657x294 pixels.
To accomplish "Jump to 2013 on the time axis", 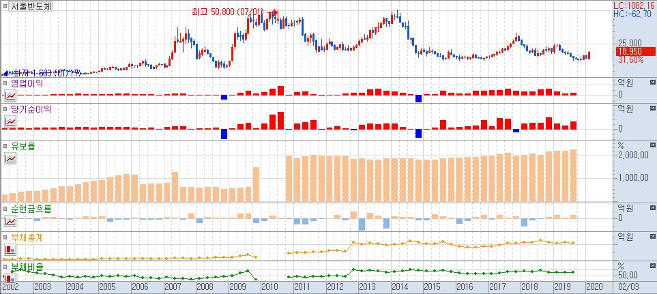I will (367, 287).
